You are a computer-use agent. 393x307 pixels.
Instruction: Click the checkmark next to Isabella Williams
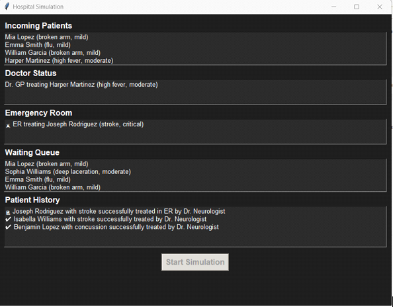point(9,219)
